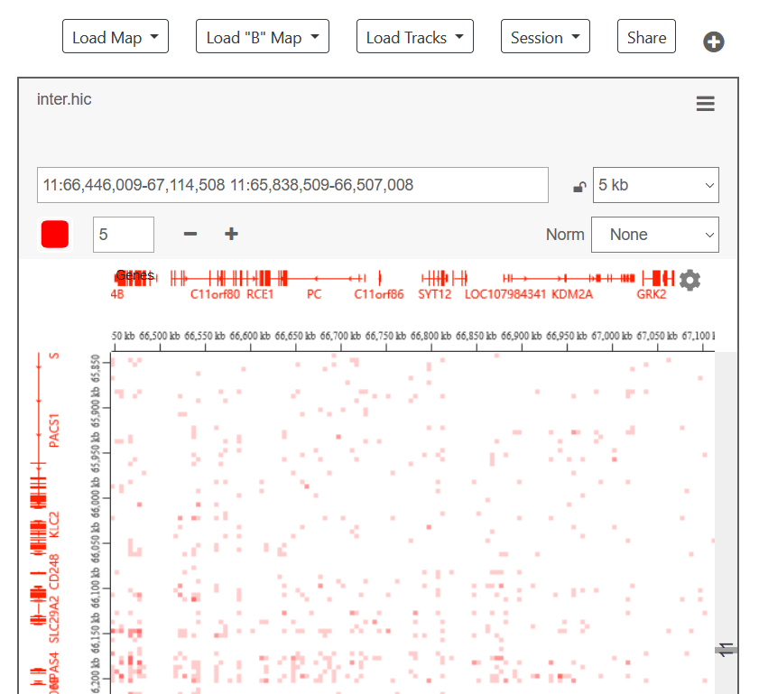Click the C11orf86 gene label
The width and height of the screenshot is (759, 694).
click(378, 294)
